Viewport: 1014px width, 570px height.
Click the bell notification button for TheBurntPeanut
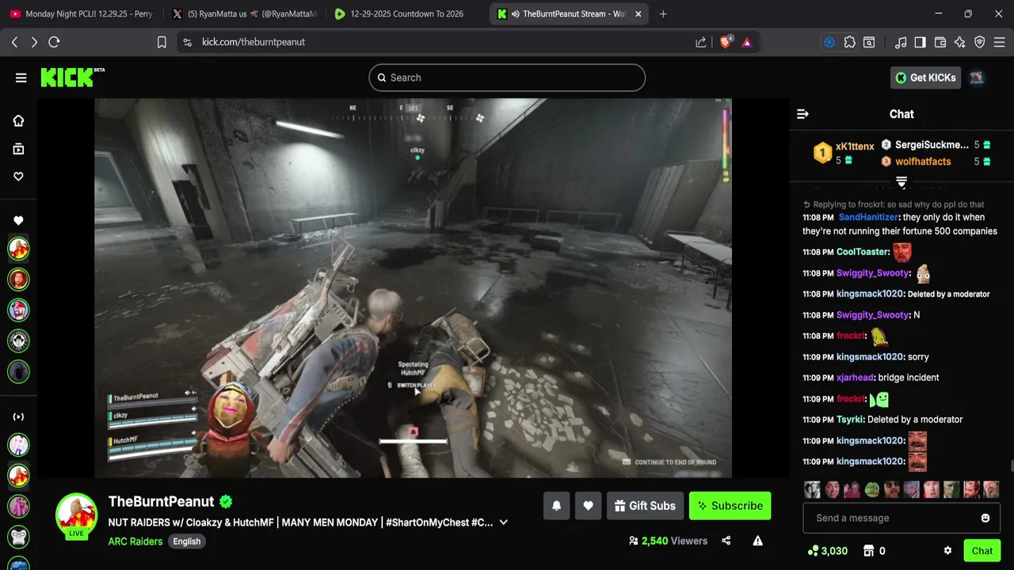point(556,506)
